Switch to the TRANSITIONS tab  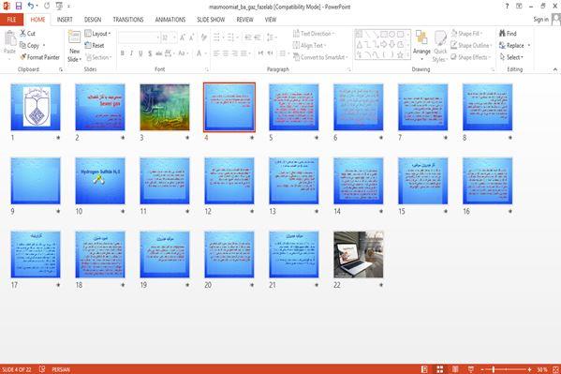[x=128, y=20]
